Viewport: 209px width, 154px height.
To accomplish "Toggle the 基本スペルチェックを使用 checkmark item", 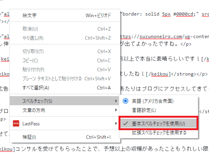I will (x=158, y=123).
